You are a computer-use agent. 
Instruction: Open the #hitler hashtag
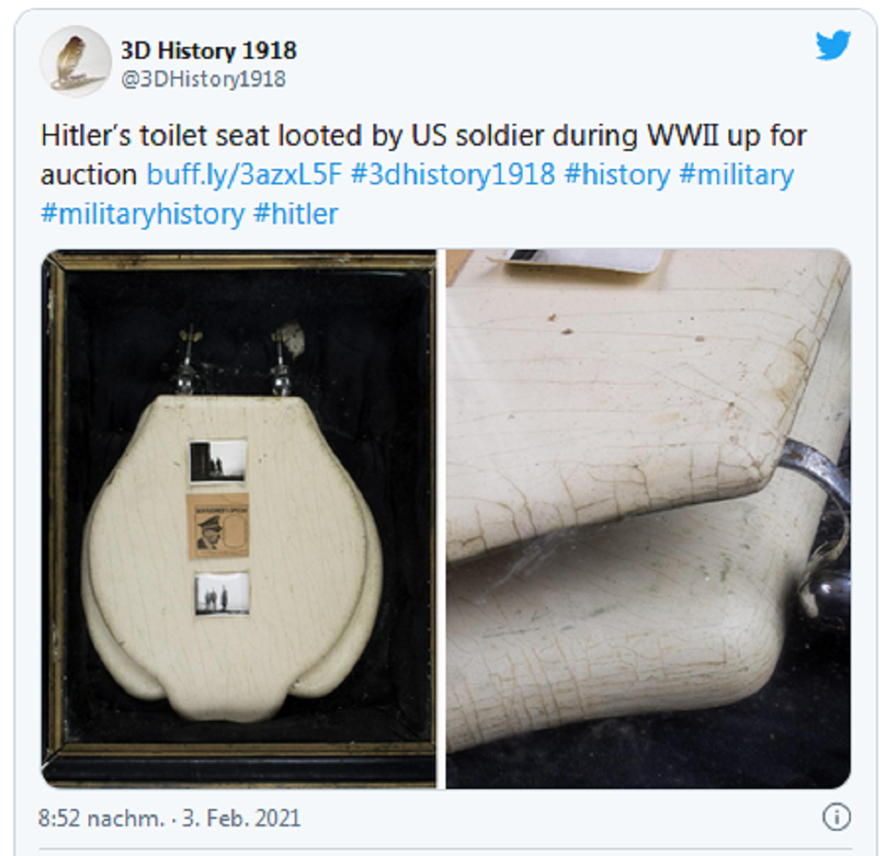point(296,213)
